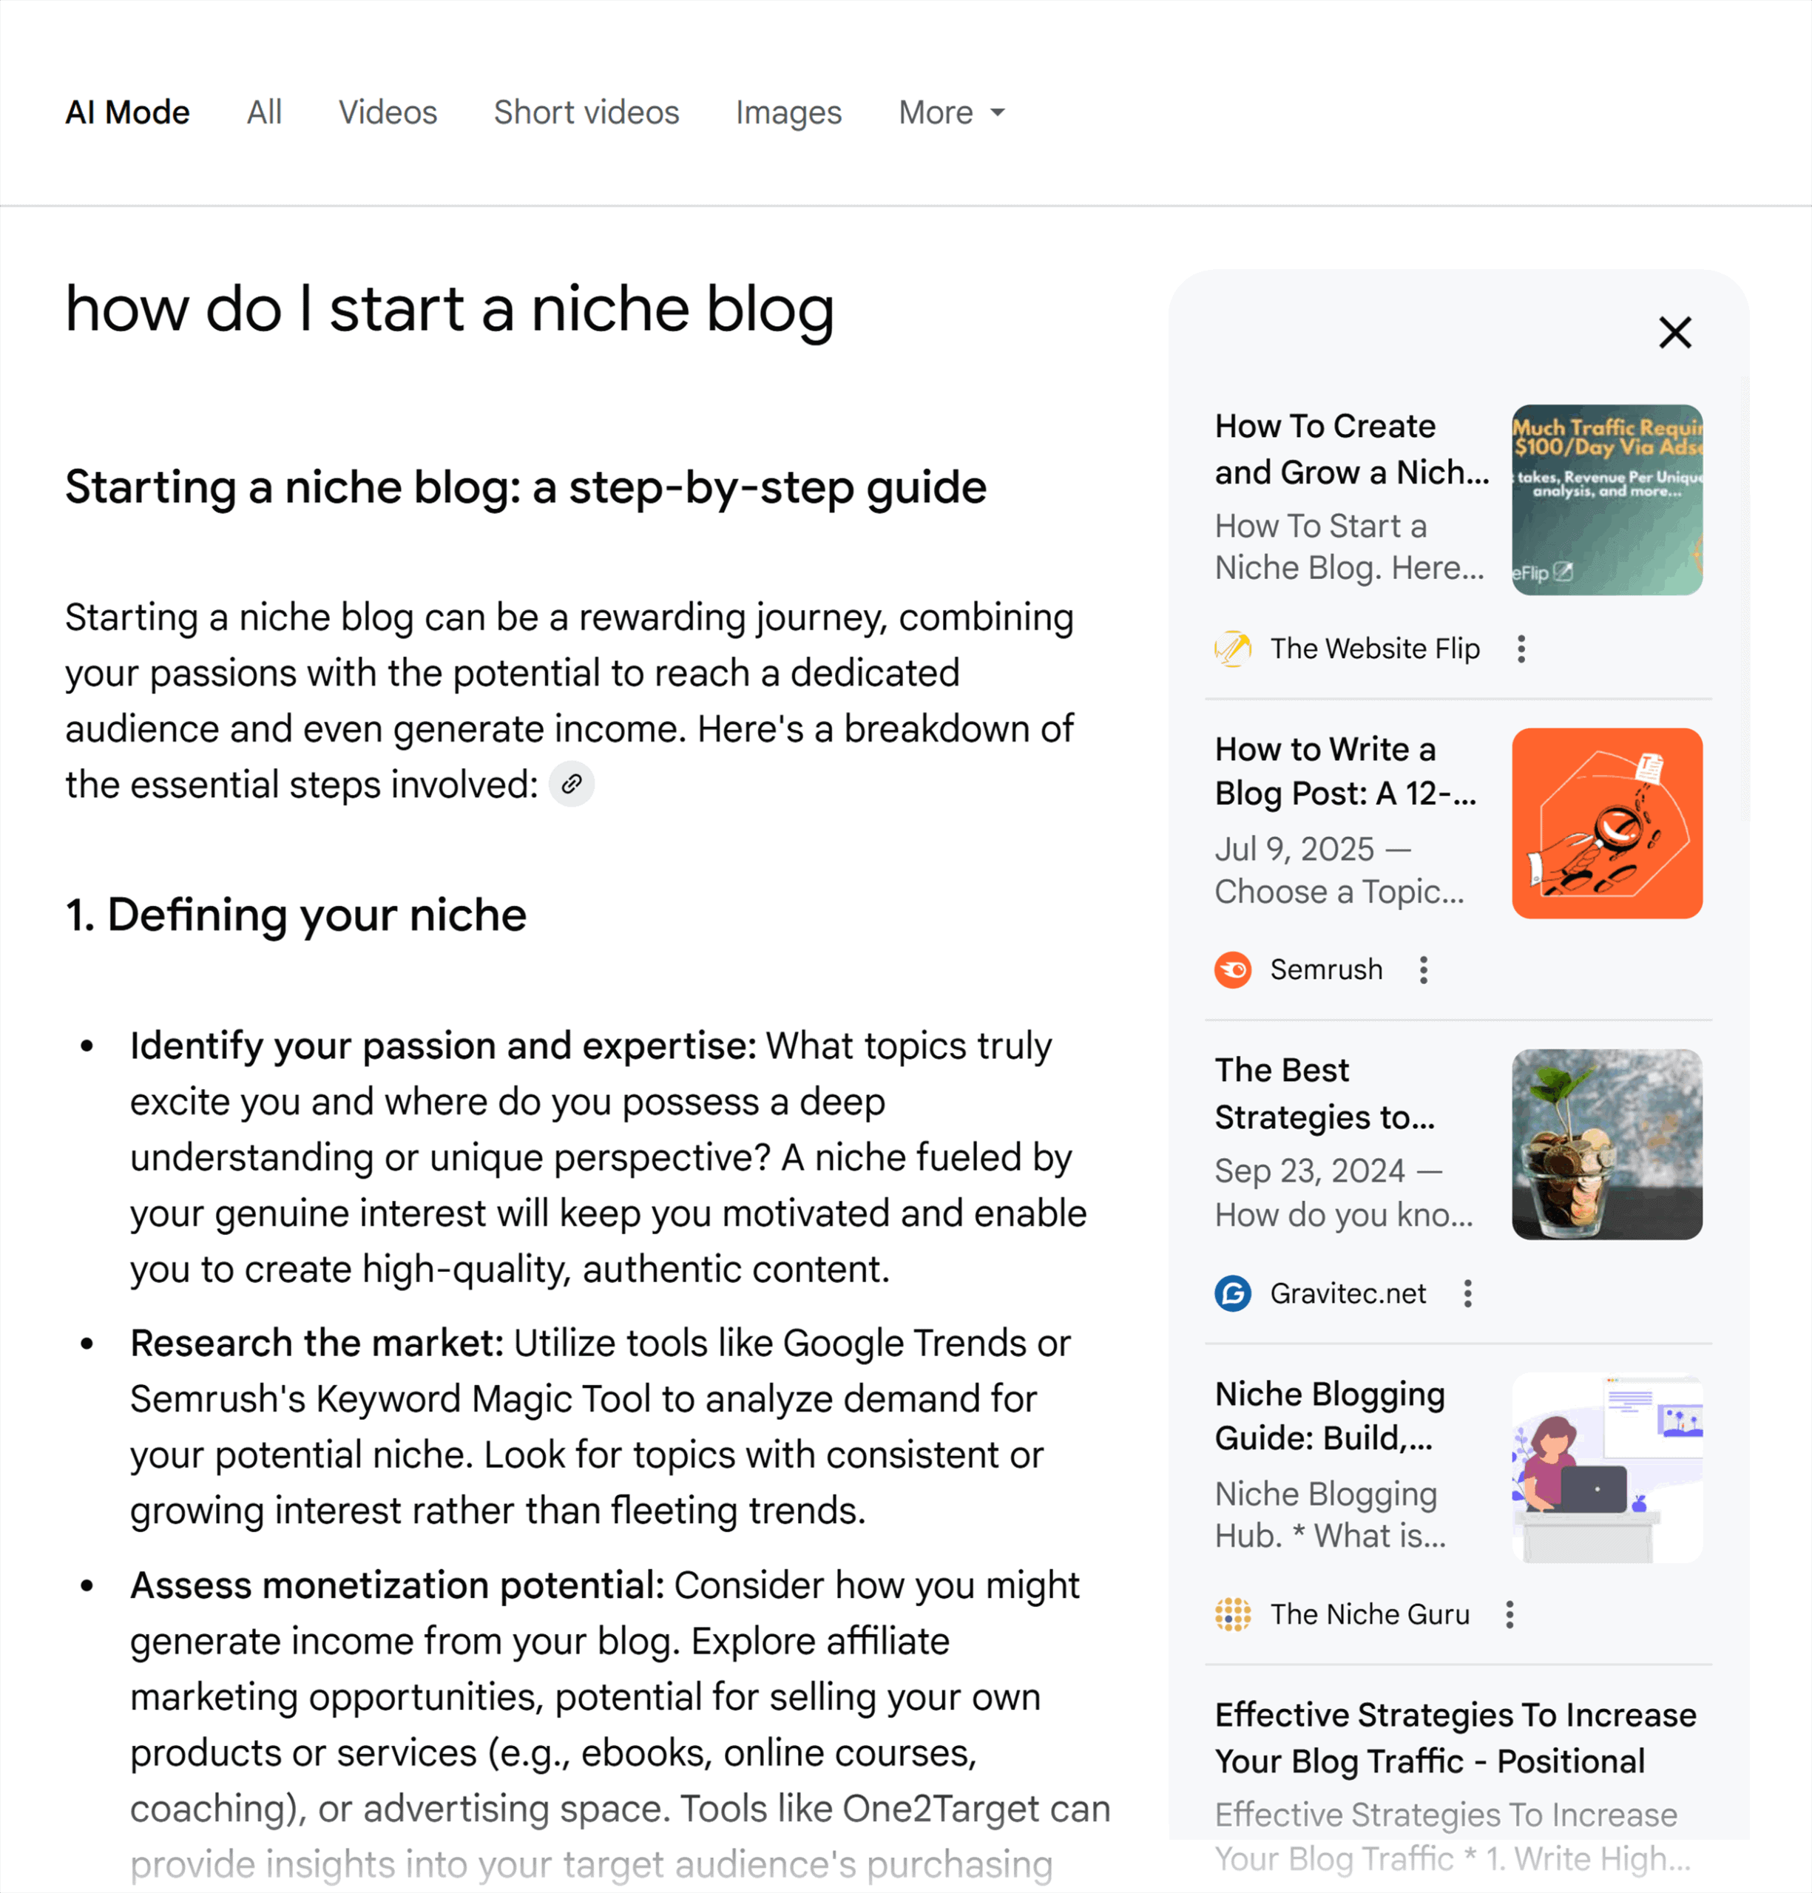This screenshot has width=1812, height=1893.
Task: Switch to the AI Mode tab
Action: tap(126, 112)
